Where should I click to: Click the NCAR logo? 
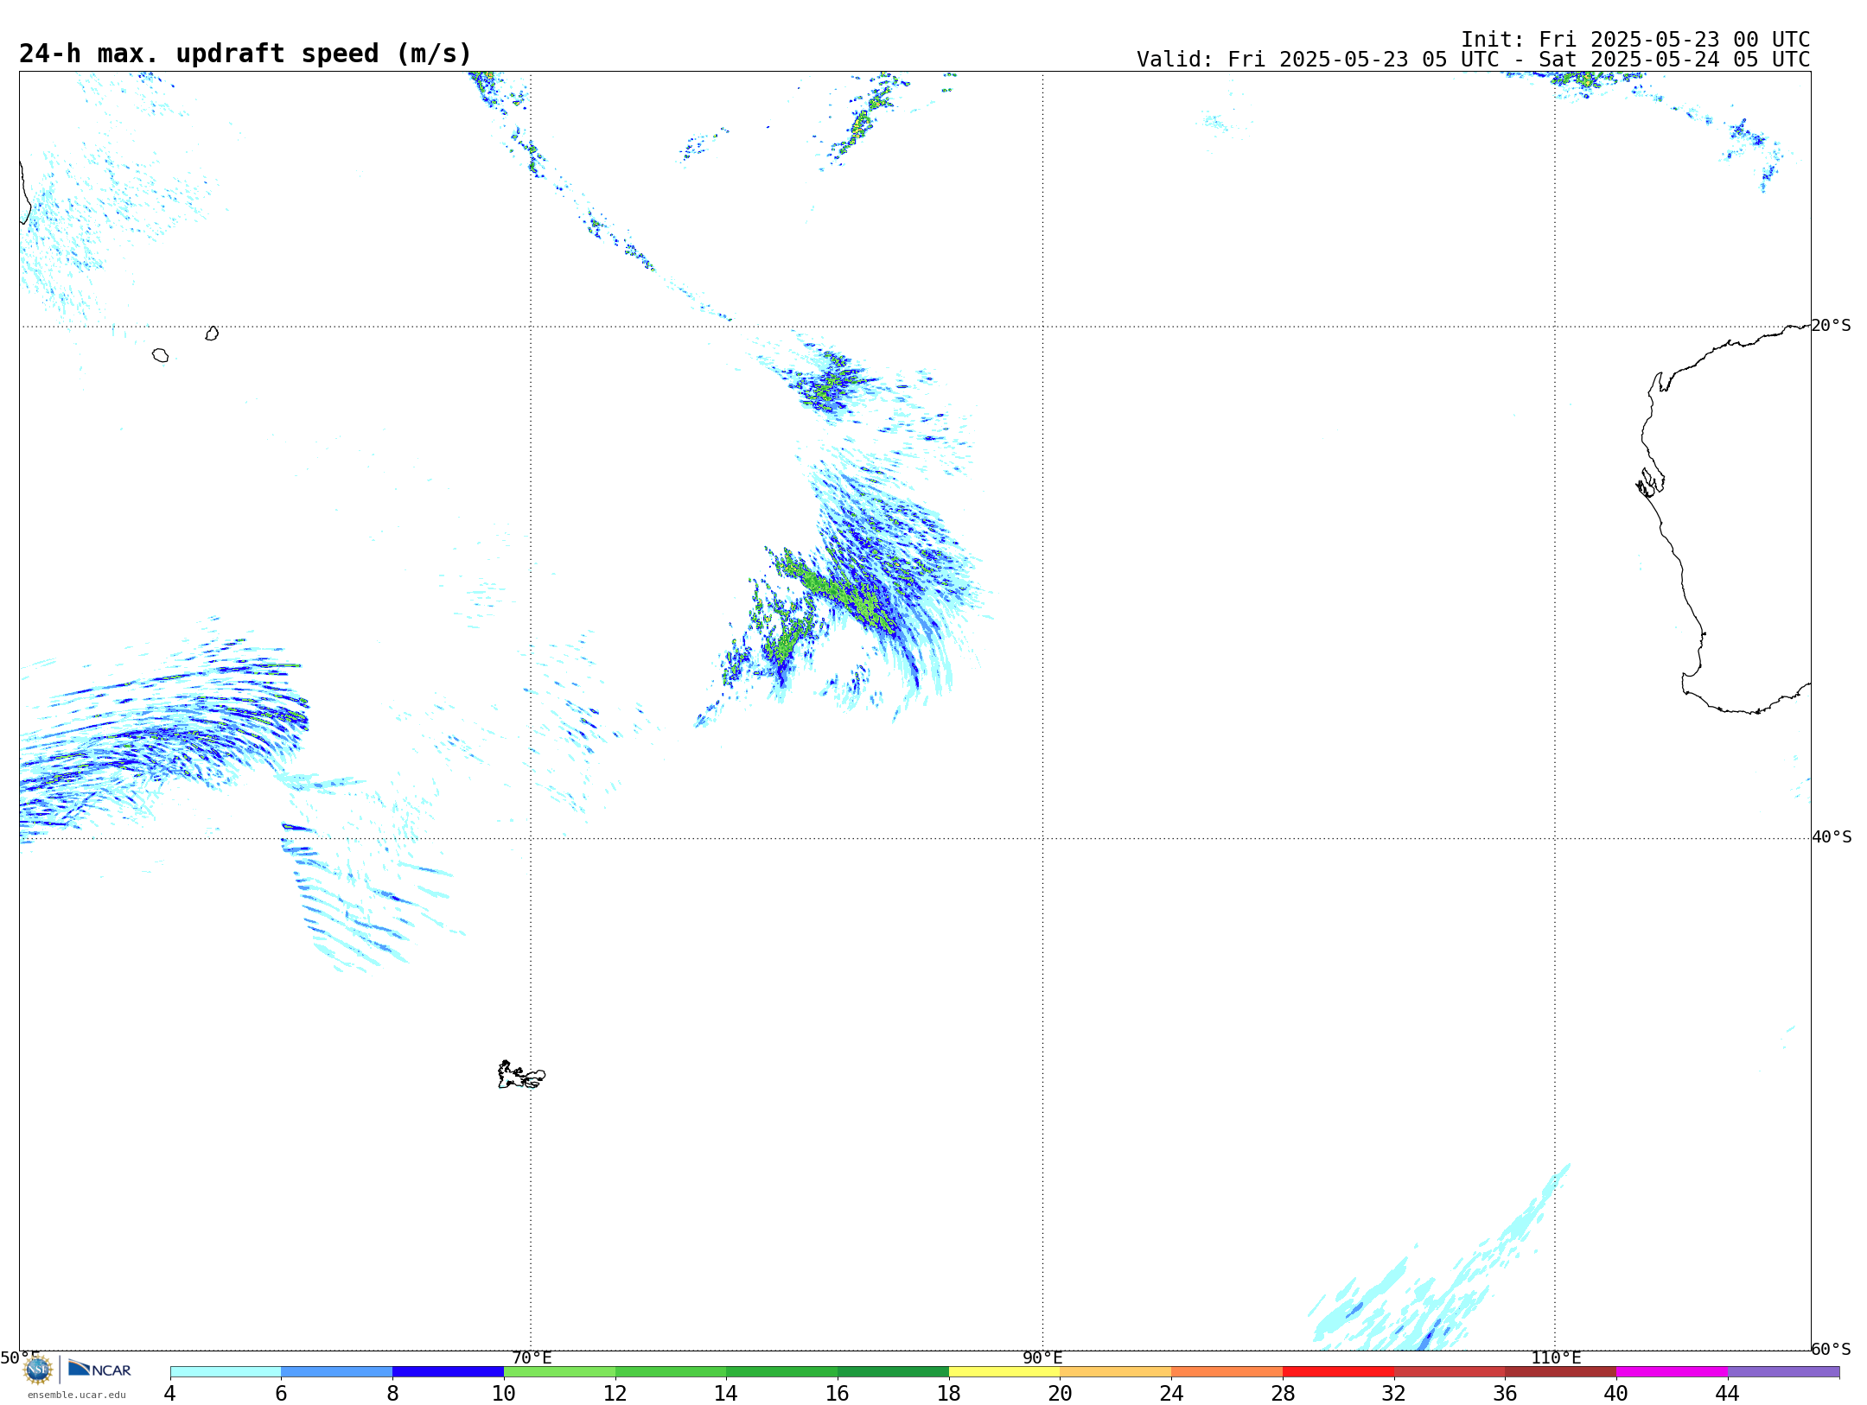coord(99,1369)
